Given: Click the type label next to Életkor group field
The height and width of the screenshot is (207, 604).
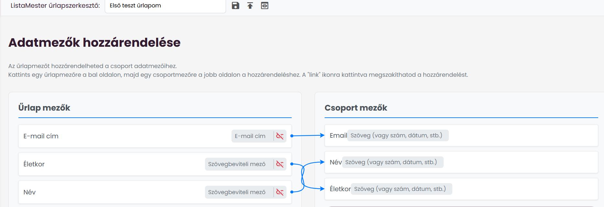Looking at the screenshot, I should (402, 189).
